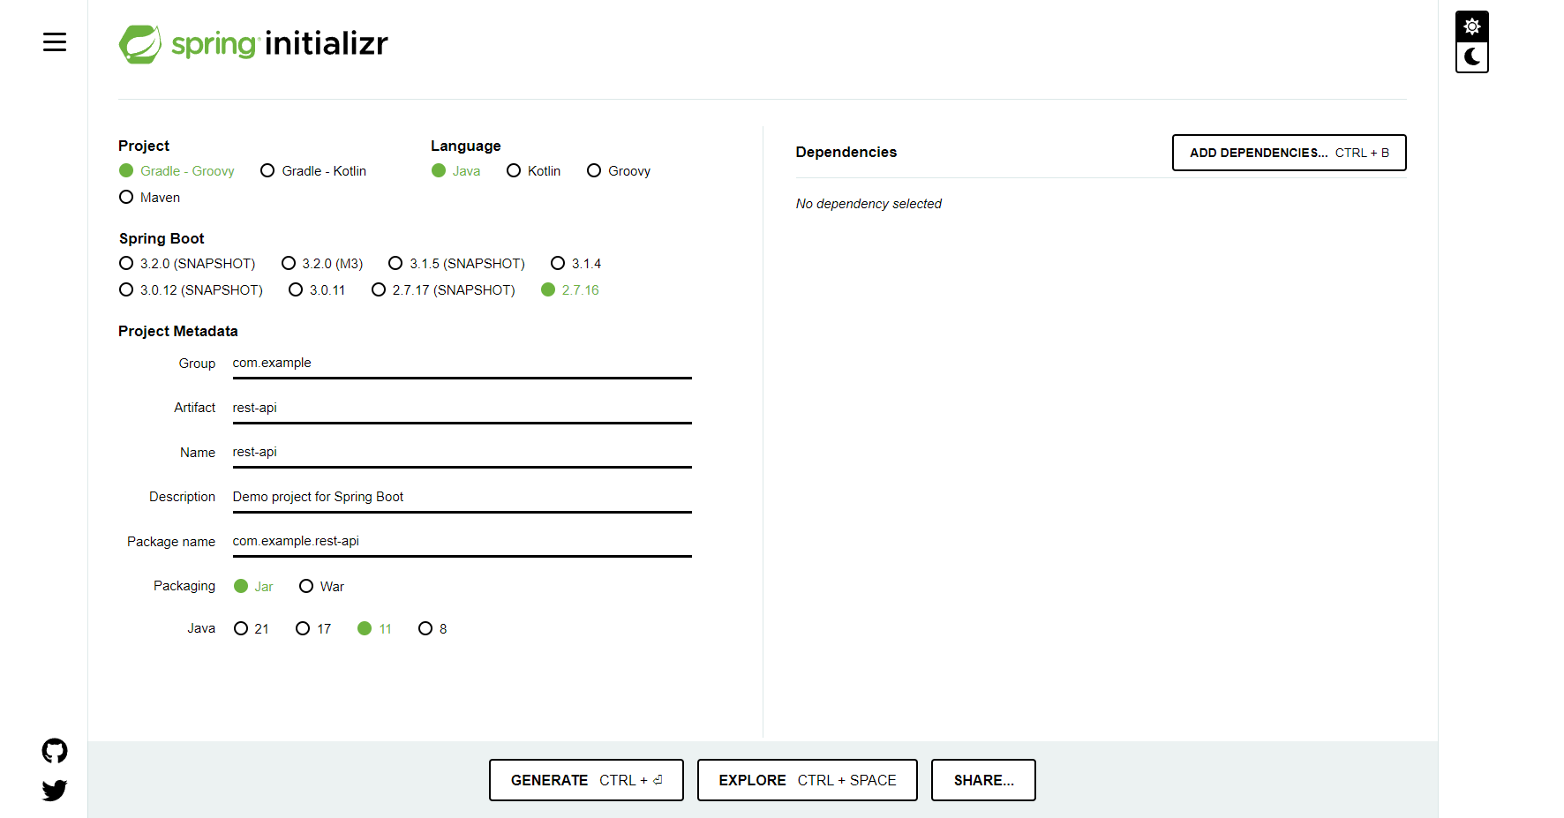Edit the Name field
The image size is (1564, 818).
coord(462,453)
